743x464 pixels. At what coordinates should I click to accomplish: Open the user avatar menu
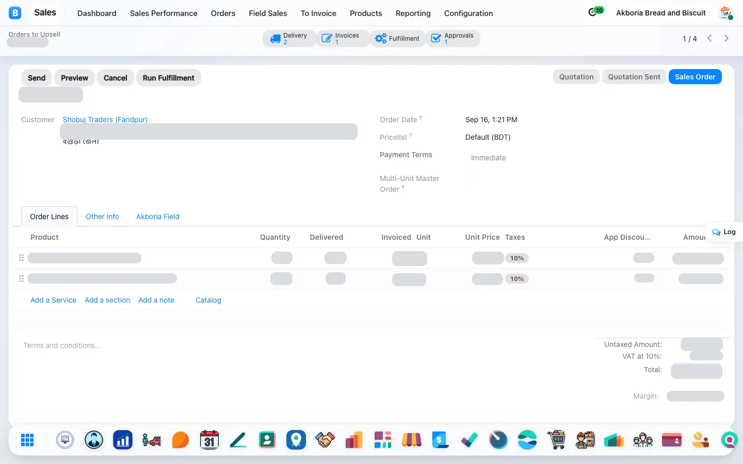click(725, 13)
